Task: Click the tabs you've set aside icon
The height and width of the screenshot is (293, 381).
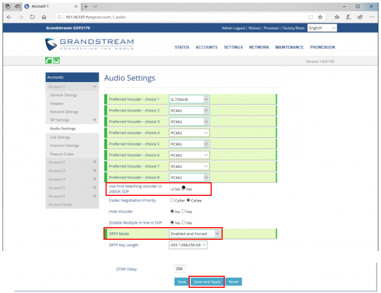Action: click(x=7, y=6)
